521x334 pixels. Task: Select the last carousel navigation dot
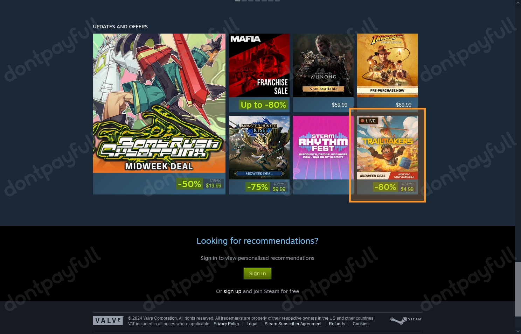278,0
